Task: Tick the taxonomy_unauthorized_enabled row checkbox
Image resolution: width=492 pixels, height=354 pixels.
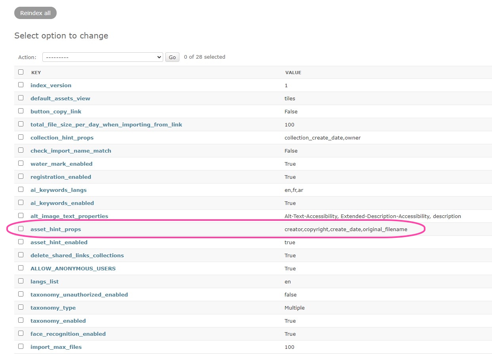Action: (x=21, y=294)
